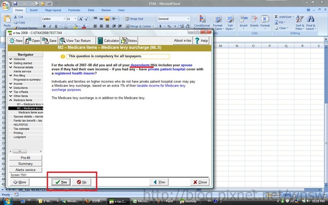This screenshot has width=328, height=205.
Task: Click About e-tax button
Action: [182, 40]
